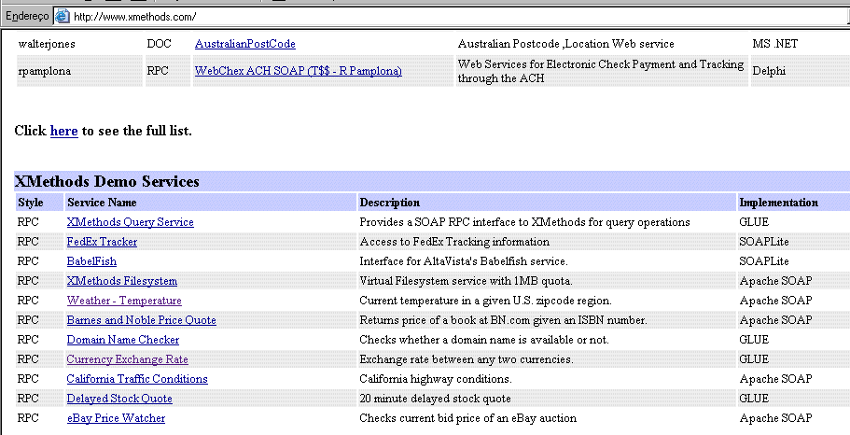850x435 pixels.
Task: Click 'Australian Postcode ,Location Web service' description
Action: (x=566, y=44)
